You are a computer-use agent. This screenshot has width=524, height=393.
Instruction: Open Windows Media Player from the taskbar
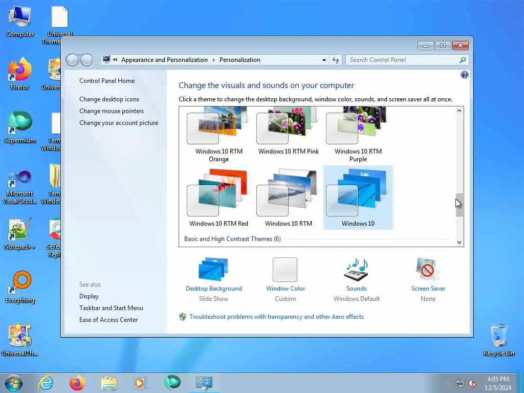point(140,383)
